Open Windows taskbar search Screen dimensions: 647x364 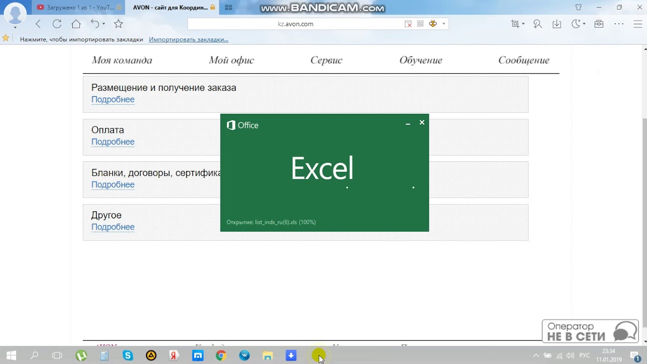[x=34, y=355]
